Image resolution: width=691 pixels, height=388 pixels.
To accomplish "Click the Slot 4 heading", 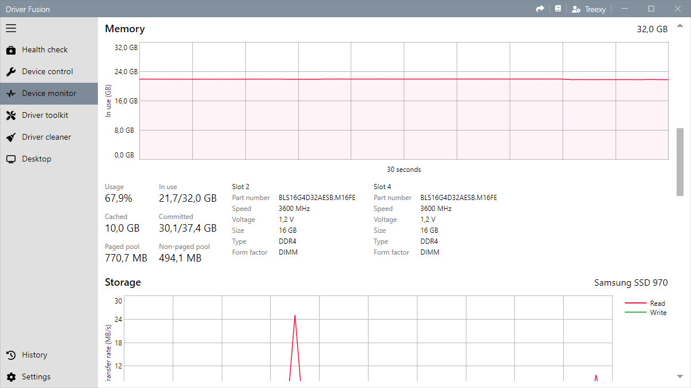I will [x=382, y=187].
